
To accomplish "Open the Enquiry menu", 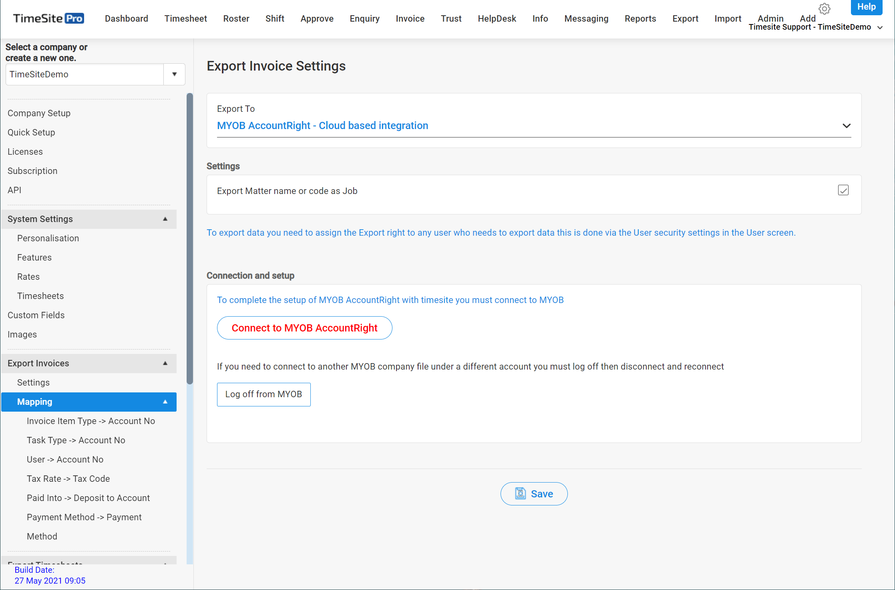I will click(x=364, y=18).
